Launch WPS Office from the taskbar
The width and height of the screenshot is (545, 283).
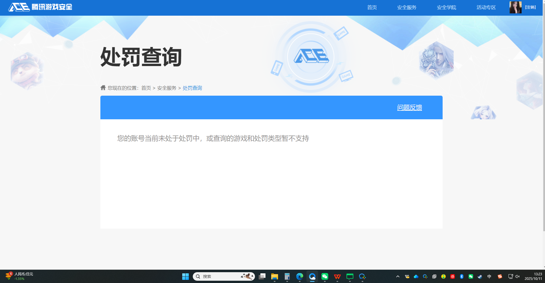point(337,276)
